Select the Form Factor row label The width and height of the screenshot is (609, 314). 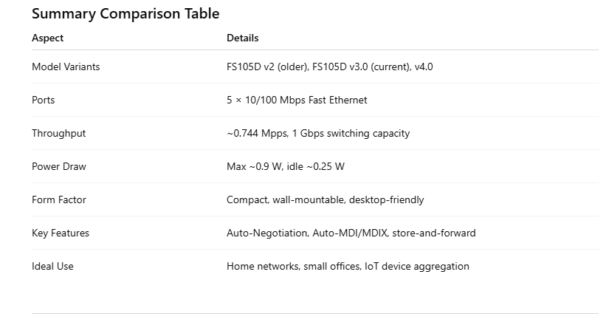click(59, 199)
